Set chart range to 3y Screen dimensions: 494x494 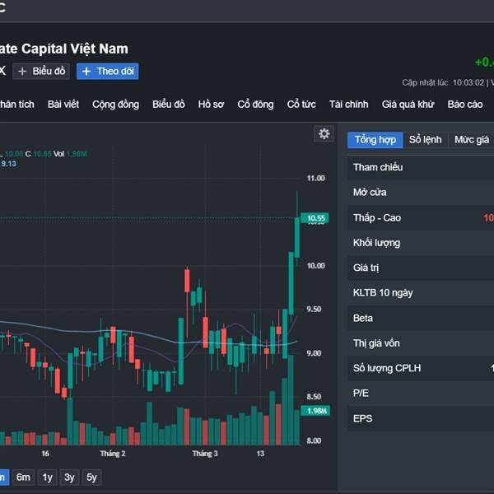(70, 478)
